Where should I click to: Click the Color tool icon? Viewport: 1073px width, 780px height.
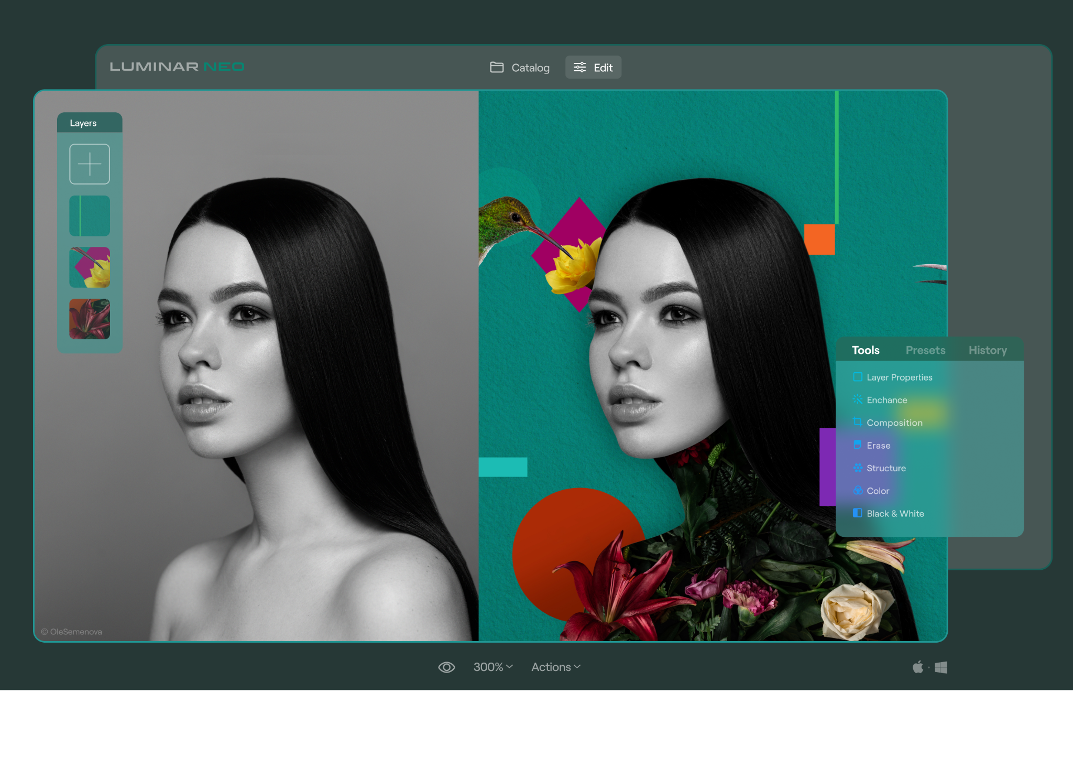pyautogui.click(x=858, y=491)
